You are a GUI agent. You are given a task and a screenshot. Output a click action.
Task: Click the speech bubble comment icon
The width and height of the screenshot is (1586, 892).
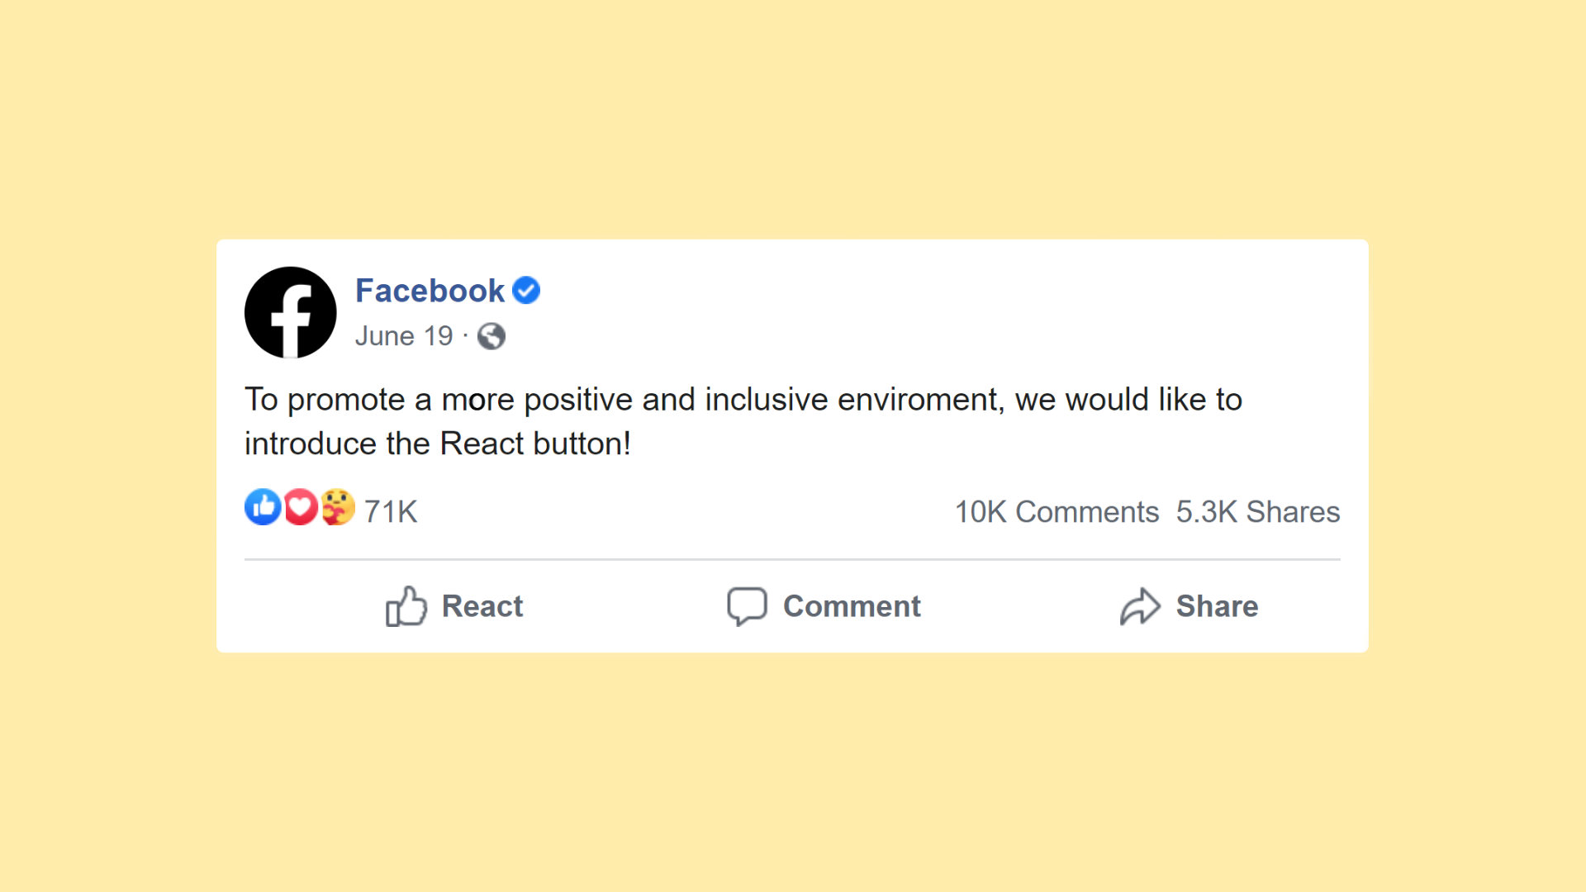point(747,606)
